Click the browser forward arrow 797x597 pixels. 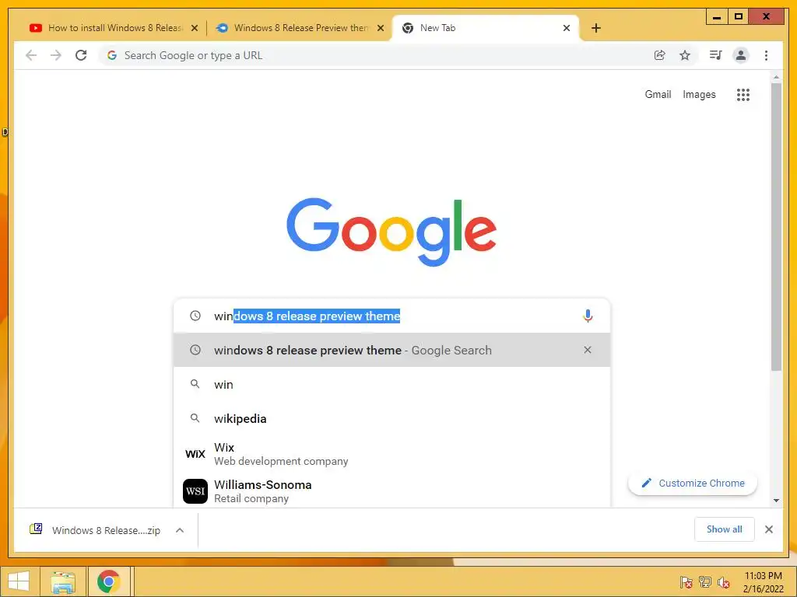click(x=56, y=55)
